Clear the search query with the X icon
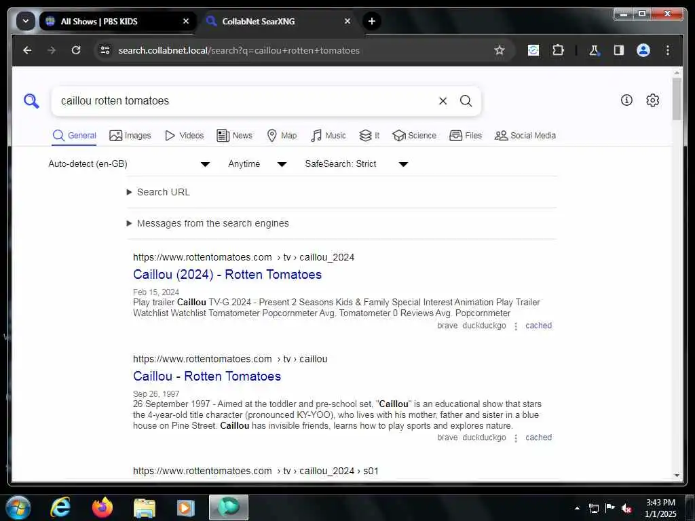The width and height of the screenshot is (695, 521). (443, 101)
